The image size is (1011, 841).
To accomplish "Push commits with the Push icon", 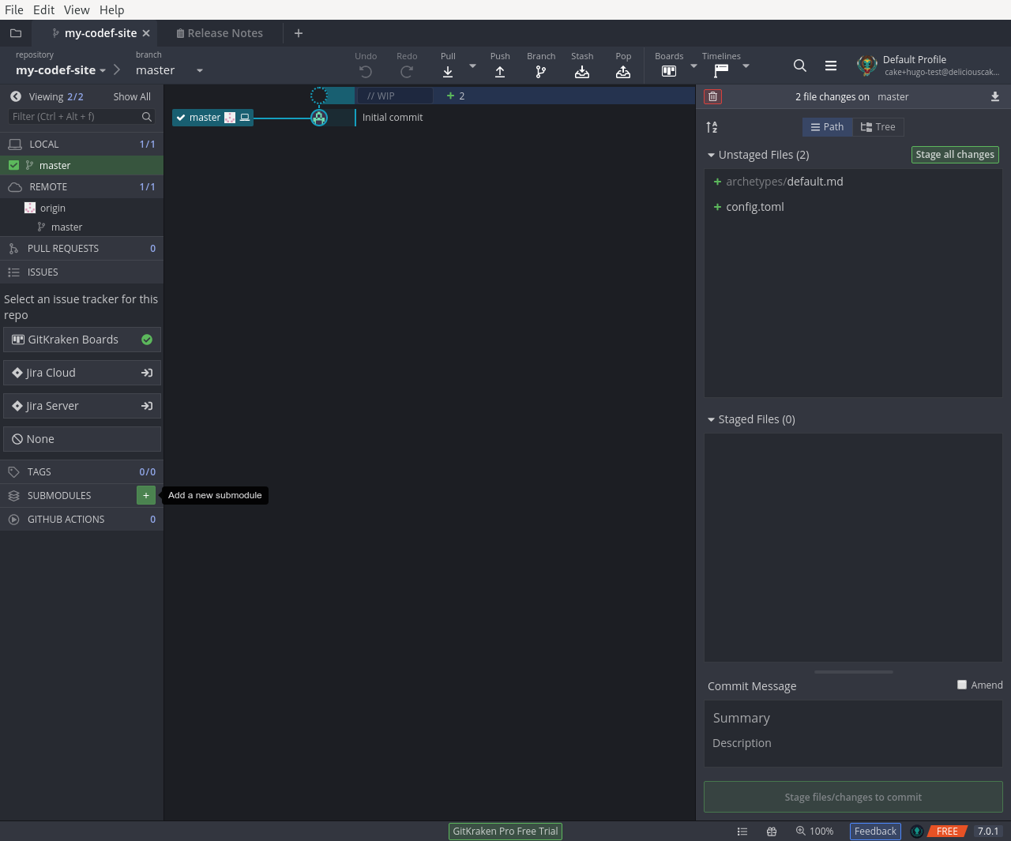I will (x=500, y=72).
